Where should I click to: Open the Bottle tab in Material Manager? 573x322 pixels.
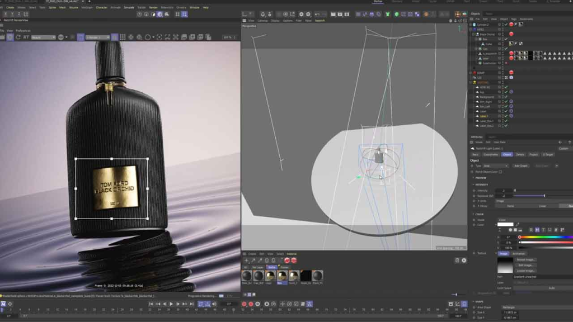[x=272, y=267]
